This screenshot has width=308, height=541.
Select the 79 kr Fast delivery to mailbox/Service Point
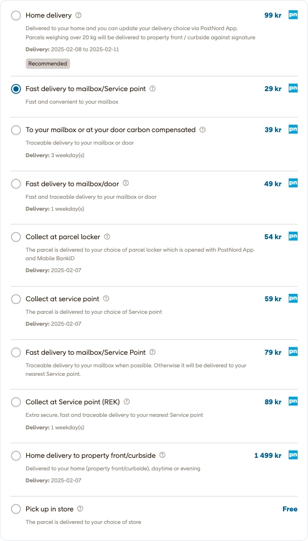(x=16, y=353)
